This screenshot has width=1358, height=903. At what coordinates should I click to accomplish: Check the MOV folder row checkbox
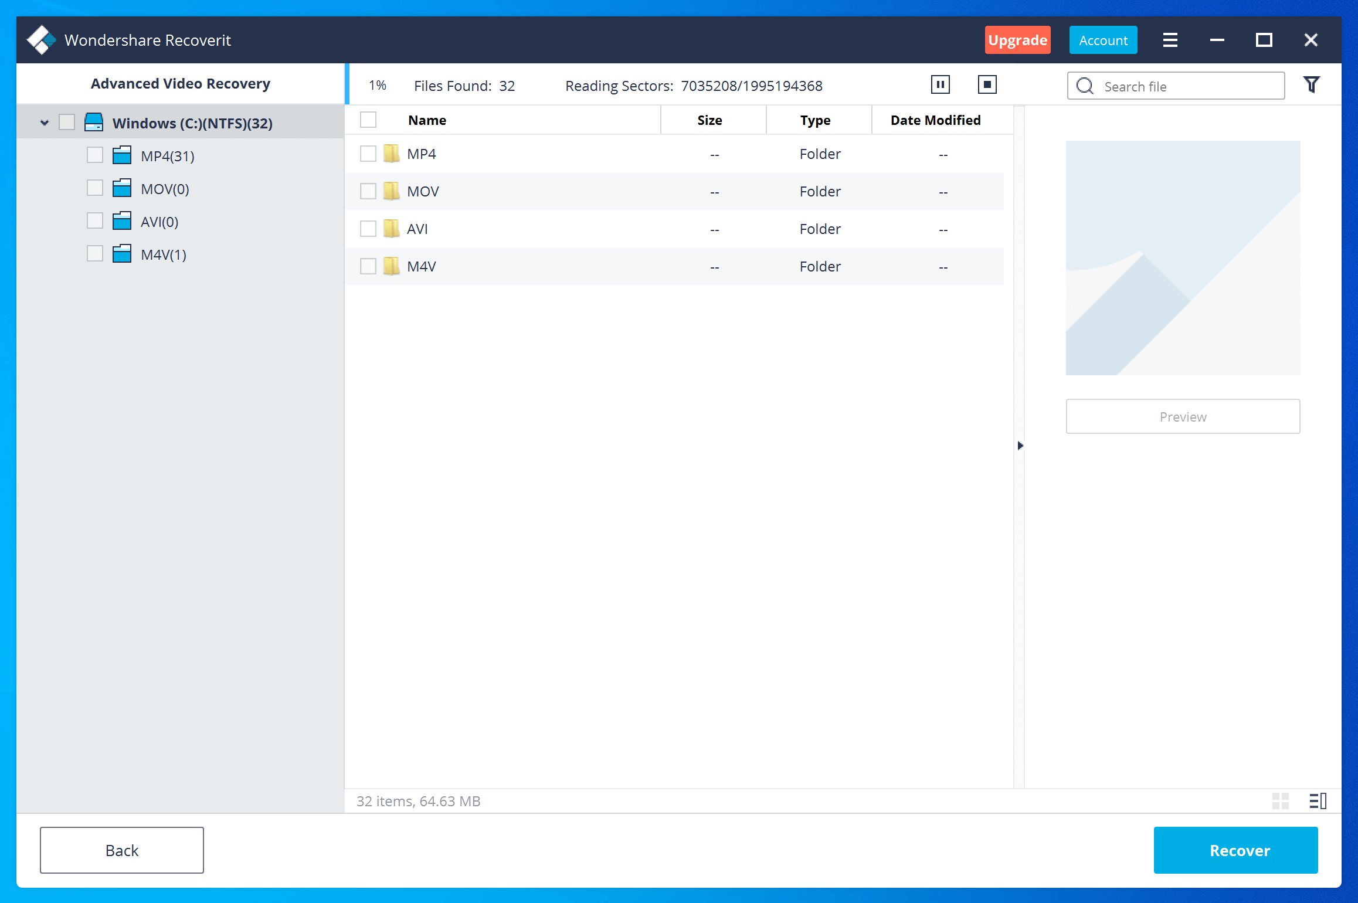pyautogui.click(x=368, y=191)
